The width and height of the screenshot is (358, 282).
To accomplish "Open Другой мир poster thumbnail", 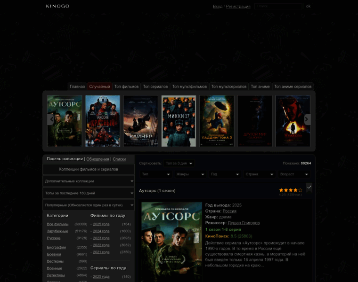I will tap(254, 121).
